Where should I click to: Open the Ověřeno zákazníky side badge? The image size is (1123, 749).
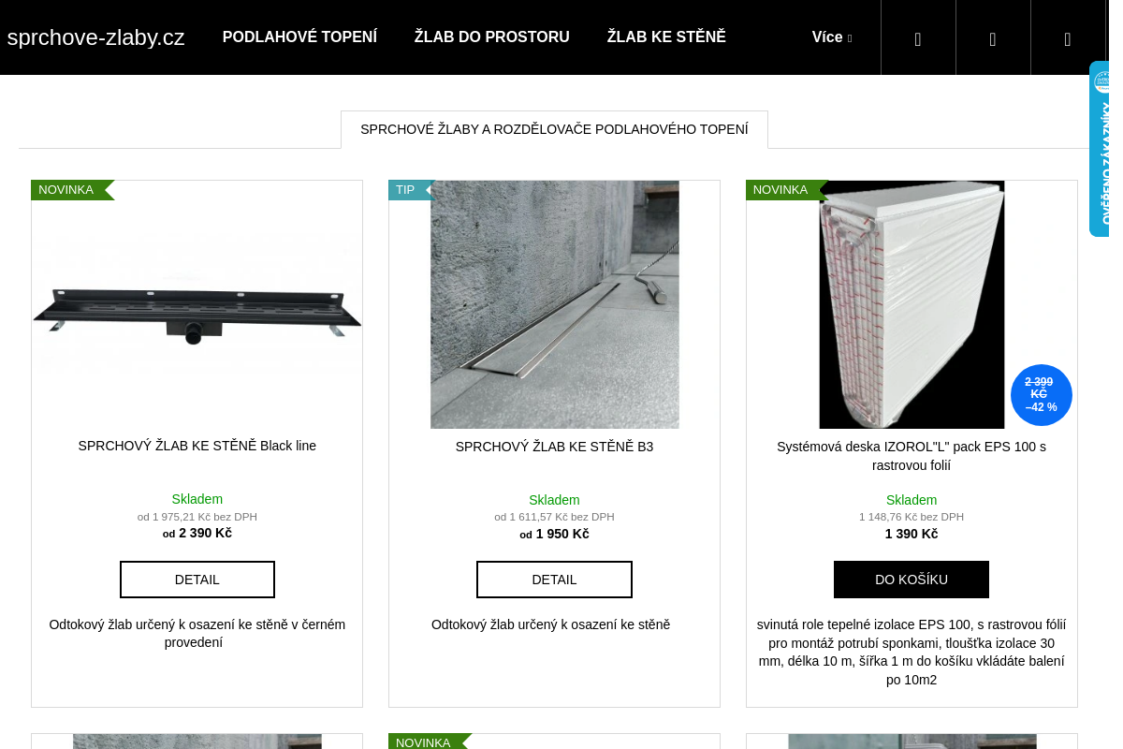(1100, 149)
